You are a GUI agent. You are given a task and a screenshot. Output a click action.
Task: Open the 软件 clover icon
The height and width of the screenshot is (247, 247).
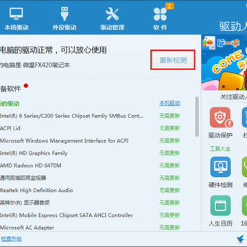click(161, 19)
